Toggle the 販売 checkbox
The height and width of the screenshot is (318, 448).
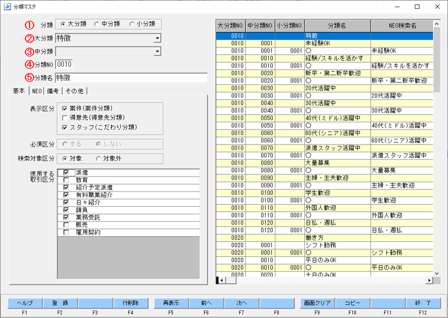click(66, 225)
